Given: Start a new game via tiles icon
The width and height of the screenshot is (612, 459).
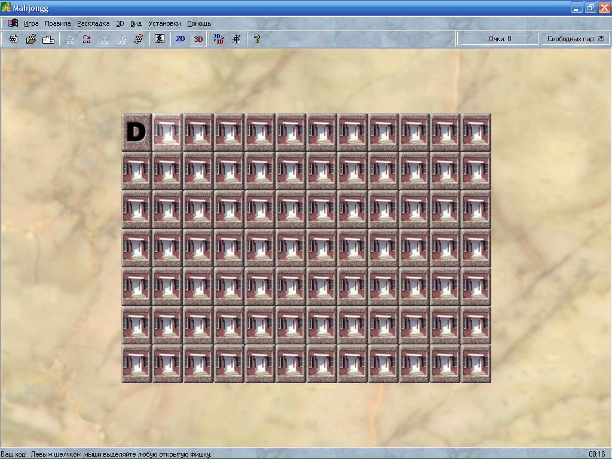Looking at the screenshot, I should tap(14, 39).
